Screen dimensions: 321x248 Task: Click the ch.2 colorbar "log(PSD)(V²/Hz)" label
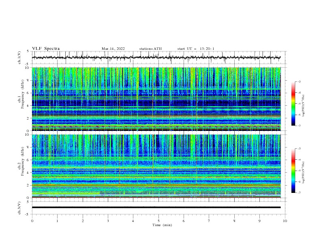(304, 173)
